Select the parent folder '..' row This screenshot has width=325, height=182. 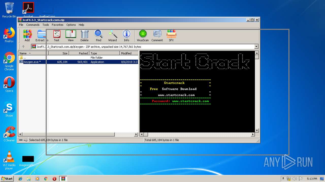coord(79,58)
